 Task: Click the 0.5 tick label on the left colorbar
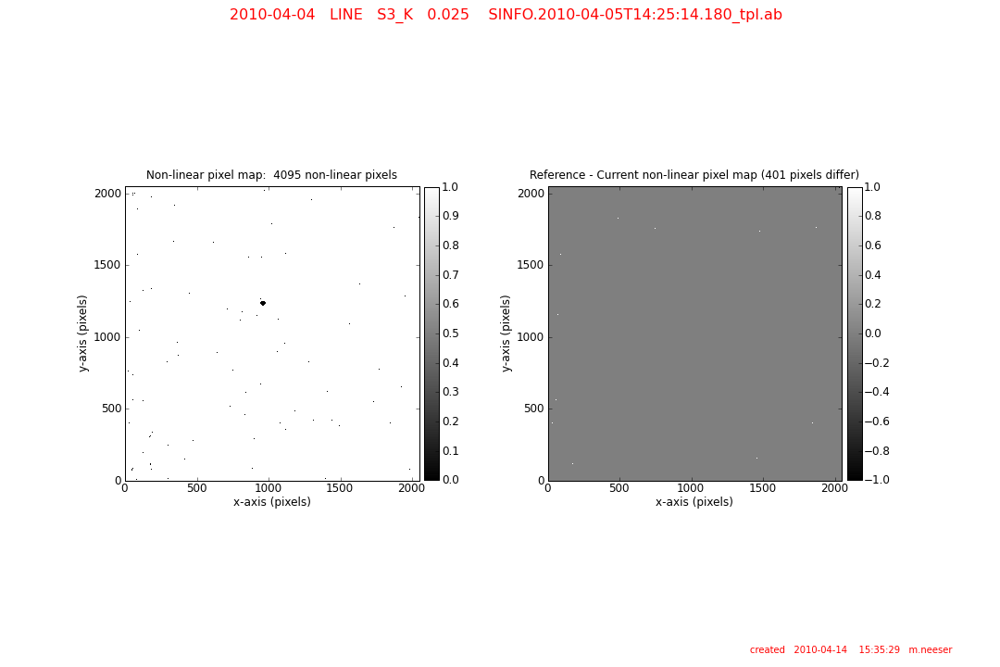coord(454,333)
